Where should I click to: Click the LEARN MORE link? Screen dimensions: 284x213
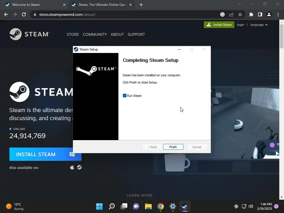click(140, 196)
